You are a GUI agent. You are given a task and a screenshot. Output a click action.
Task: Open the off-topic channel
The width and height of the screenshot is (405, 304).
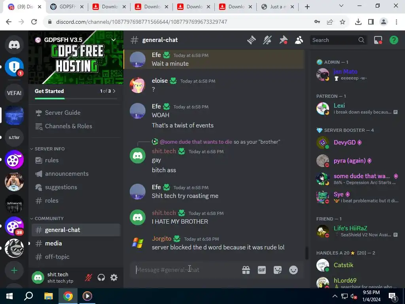(x=76, y=256)
